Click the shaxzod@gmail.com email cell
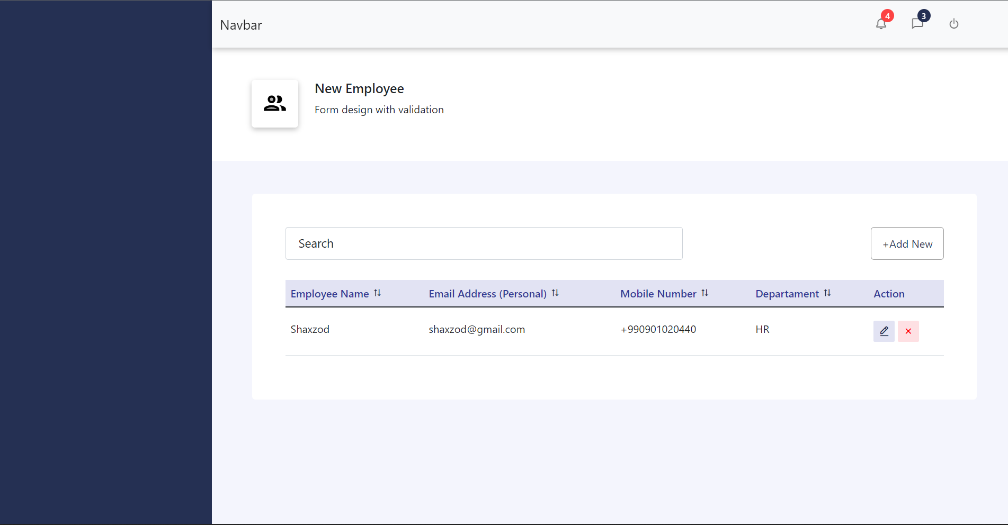The image size is (1008, 525). click(x=477, y=329)
